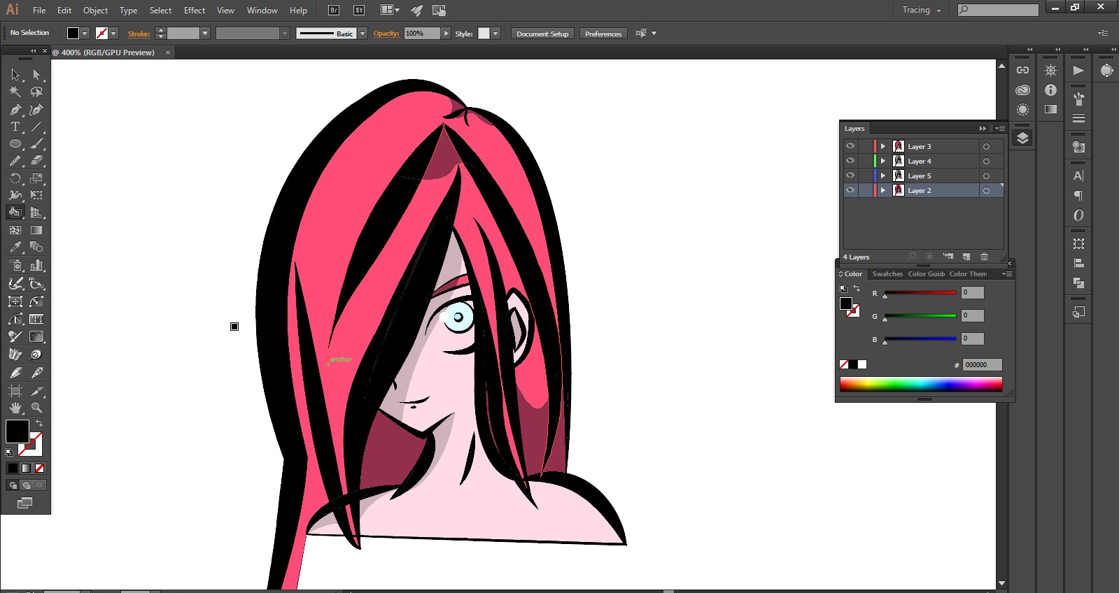
Task: Open the Align panel dock icon
Action: coord(1078,263)
